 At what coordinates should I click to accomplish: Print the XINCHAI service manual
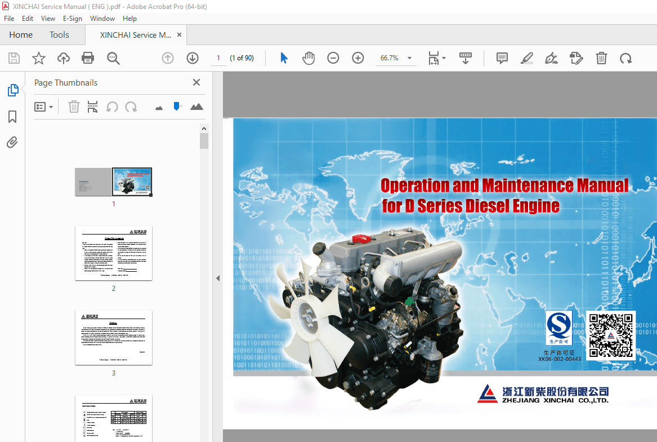pyautogui.click(x=88, y=58)
